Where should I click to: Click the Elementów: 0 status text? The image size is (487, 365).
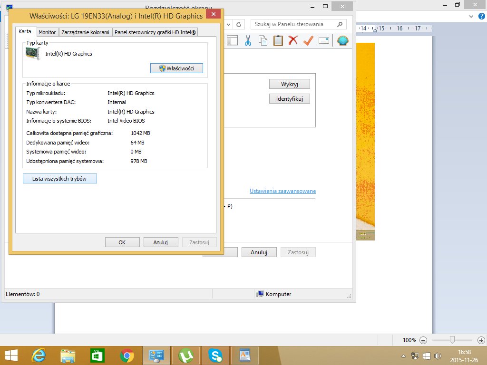click(x=23, y=294)
